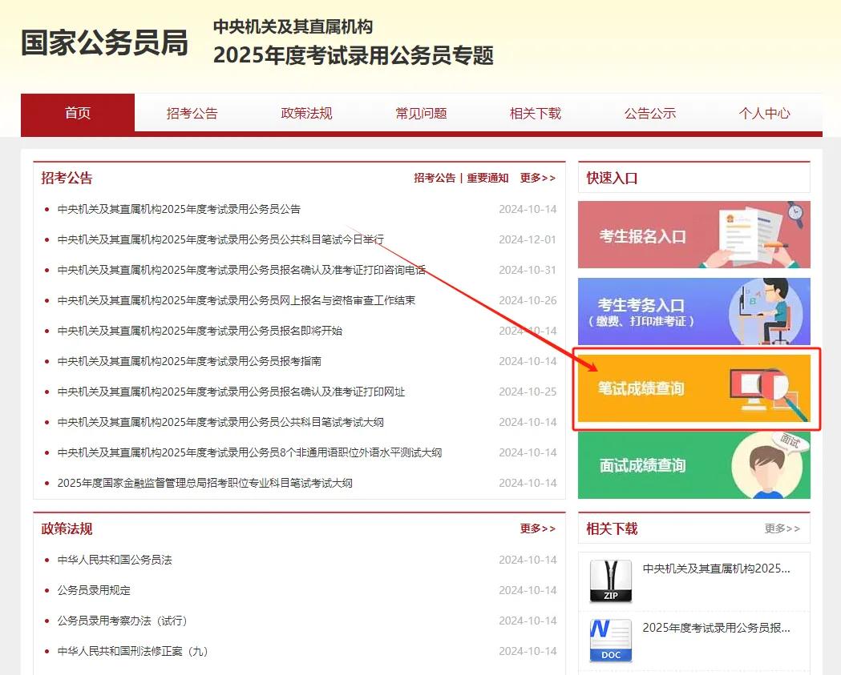Click the 考生考务入口 entry banner
The image size is (841, 675).
pyautogui.click(x=693, y=311)
